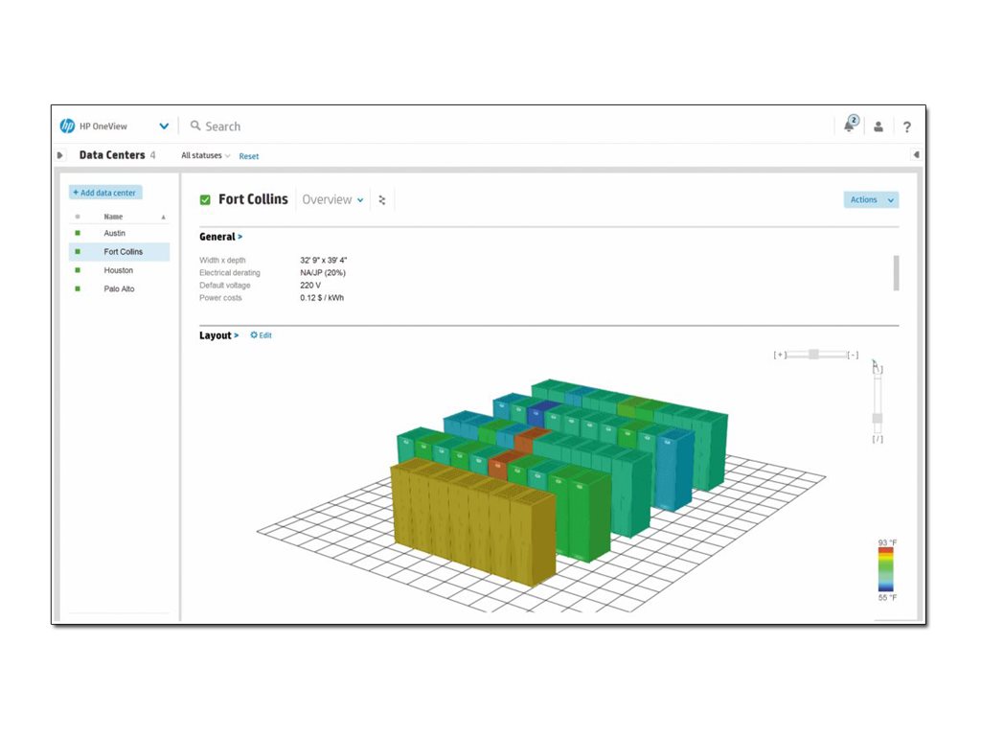
Task: Open the Overview view dropdown
Action: (x=331, y=199)
